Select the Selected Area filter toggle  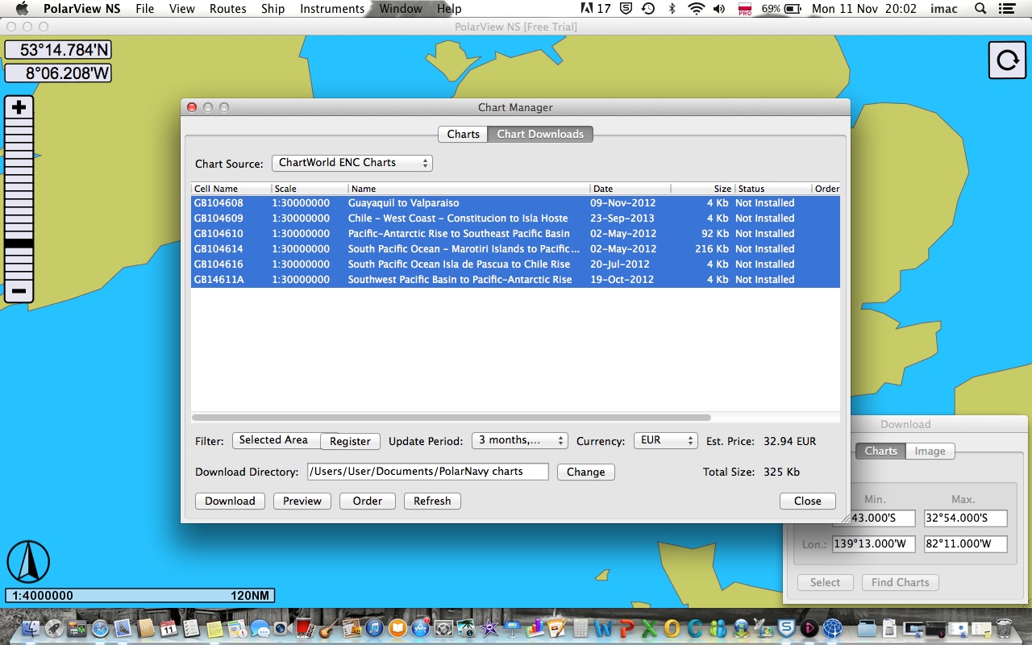(277, 440)
